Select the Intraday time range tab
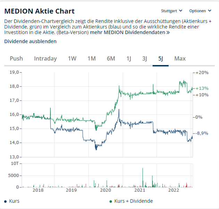 tap(46, 58)
